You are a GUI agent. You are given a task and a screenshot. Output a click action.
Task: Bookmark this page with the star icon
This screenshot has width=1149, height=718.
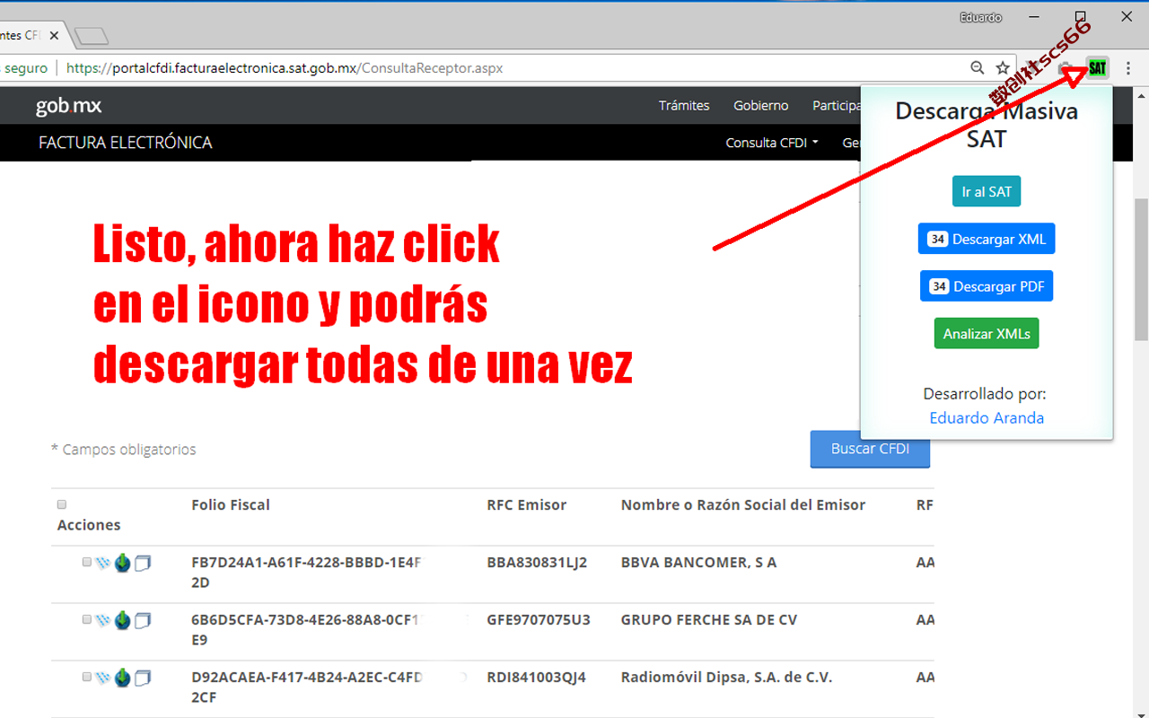(x=1003, y=68)
